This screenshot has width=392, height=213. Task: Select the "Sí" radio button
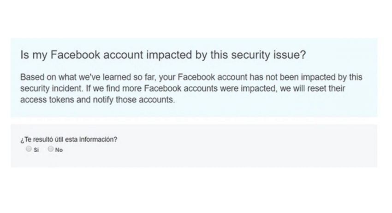[x=29, y=149]
